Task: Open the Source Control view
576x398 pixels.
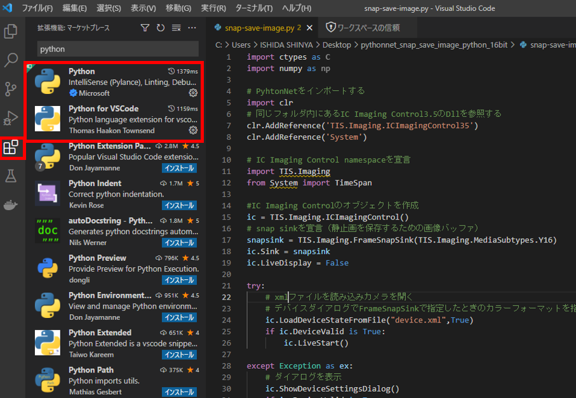Action: coord(11,90)
